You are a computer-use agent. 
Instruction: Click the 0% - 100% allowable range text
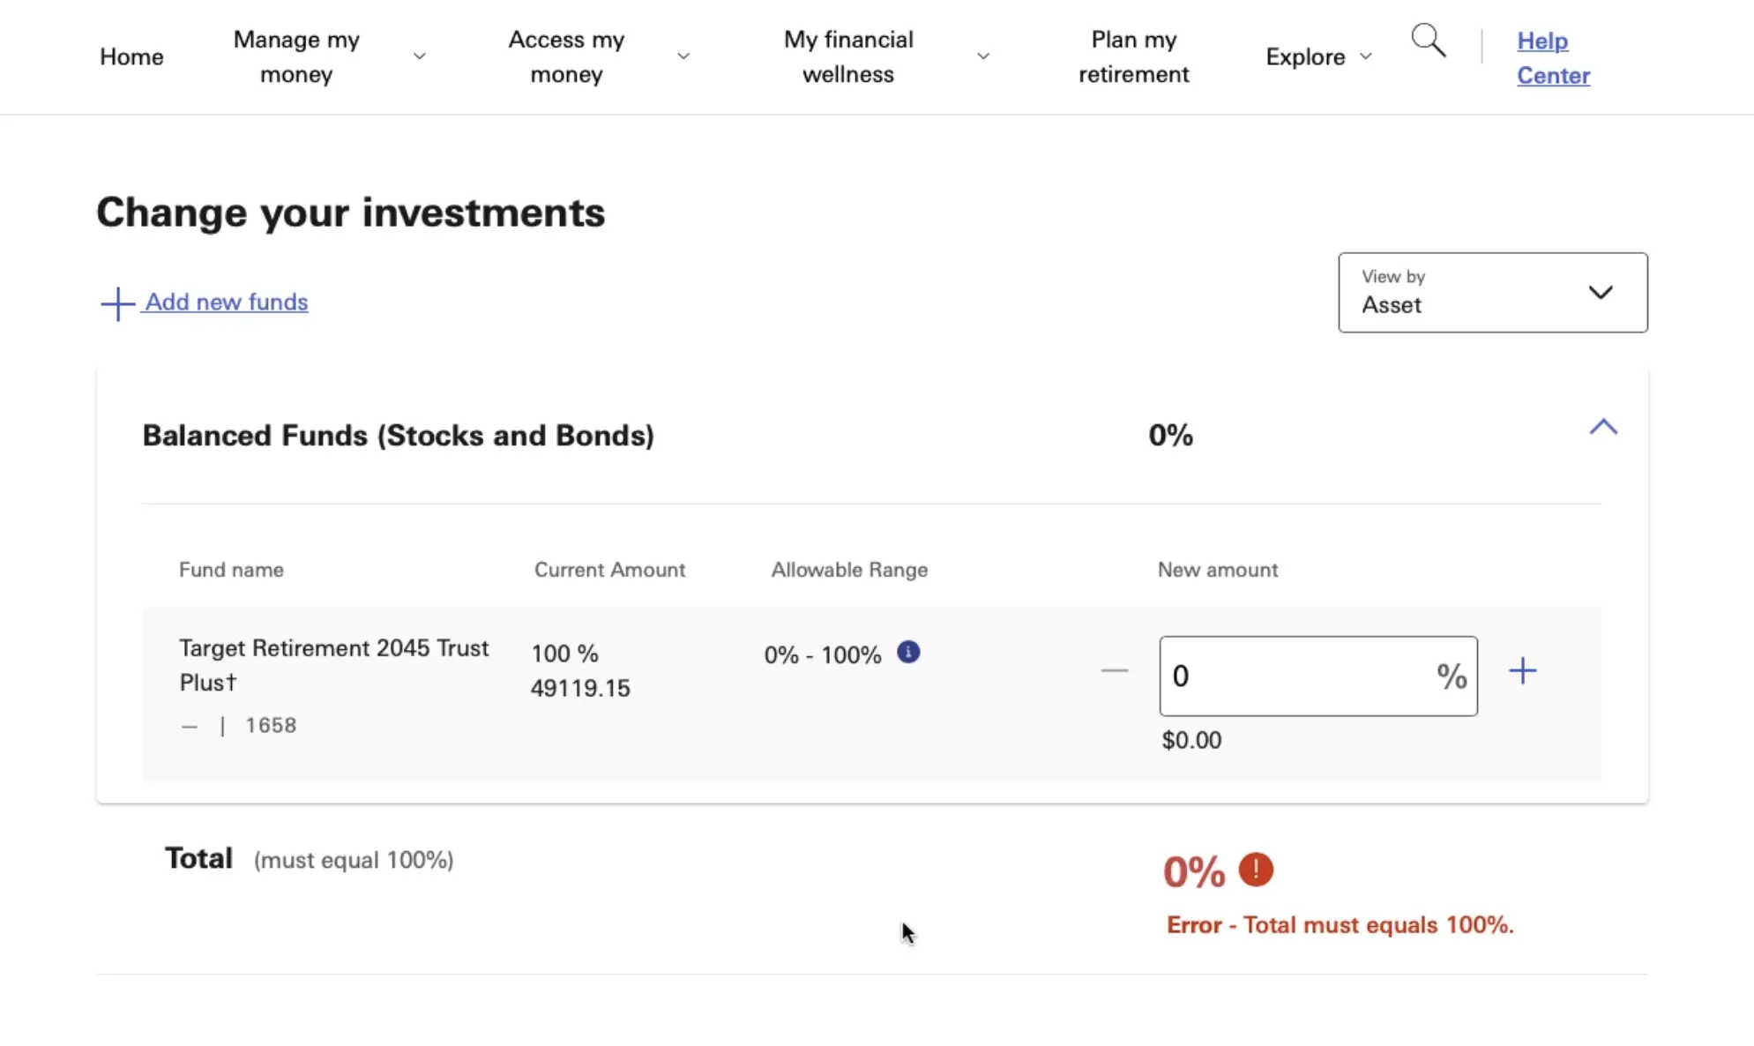823,655
